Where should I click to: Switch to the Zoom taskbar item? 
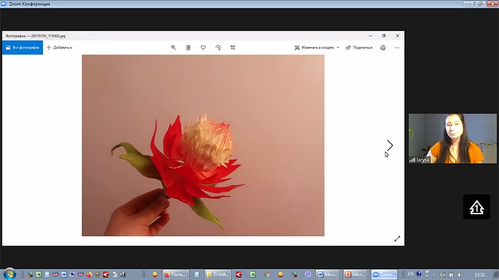[384, 274]
